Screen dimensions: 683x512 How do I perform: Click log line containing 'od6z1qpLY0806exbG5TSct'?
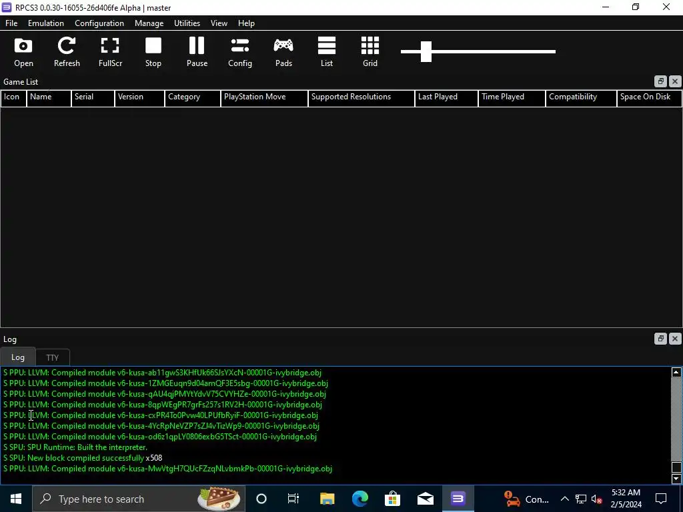click(x=160, y=437)
